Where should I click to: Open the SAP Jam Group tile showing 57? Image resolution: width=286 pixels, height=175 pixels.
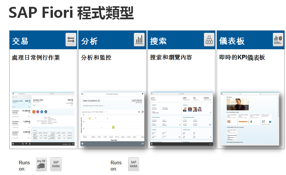coord(266,120)
